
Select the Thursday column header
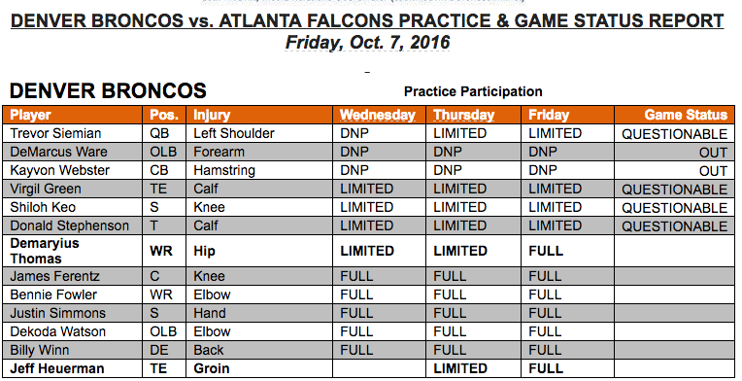(x=464, y=115)
